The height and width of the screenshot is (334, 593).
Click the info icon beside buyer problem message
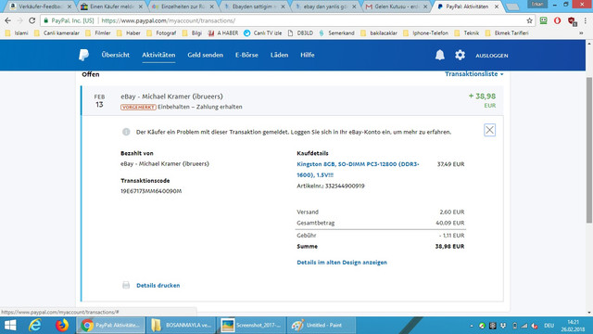coord(126,132)
